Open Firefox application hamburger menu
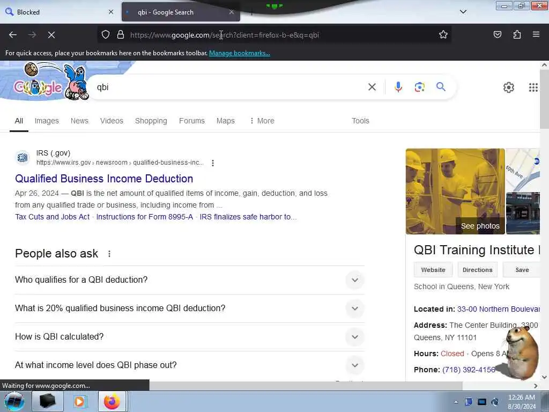This screenshot has width=549, height=412. coord(536,35)
